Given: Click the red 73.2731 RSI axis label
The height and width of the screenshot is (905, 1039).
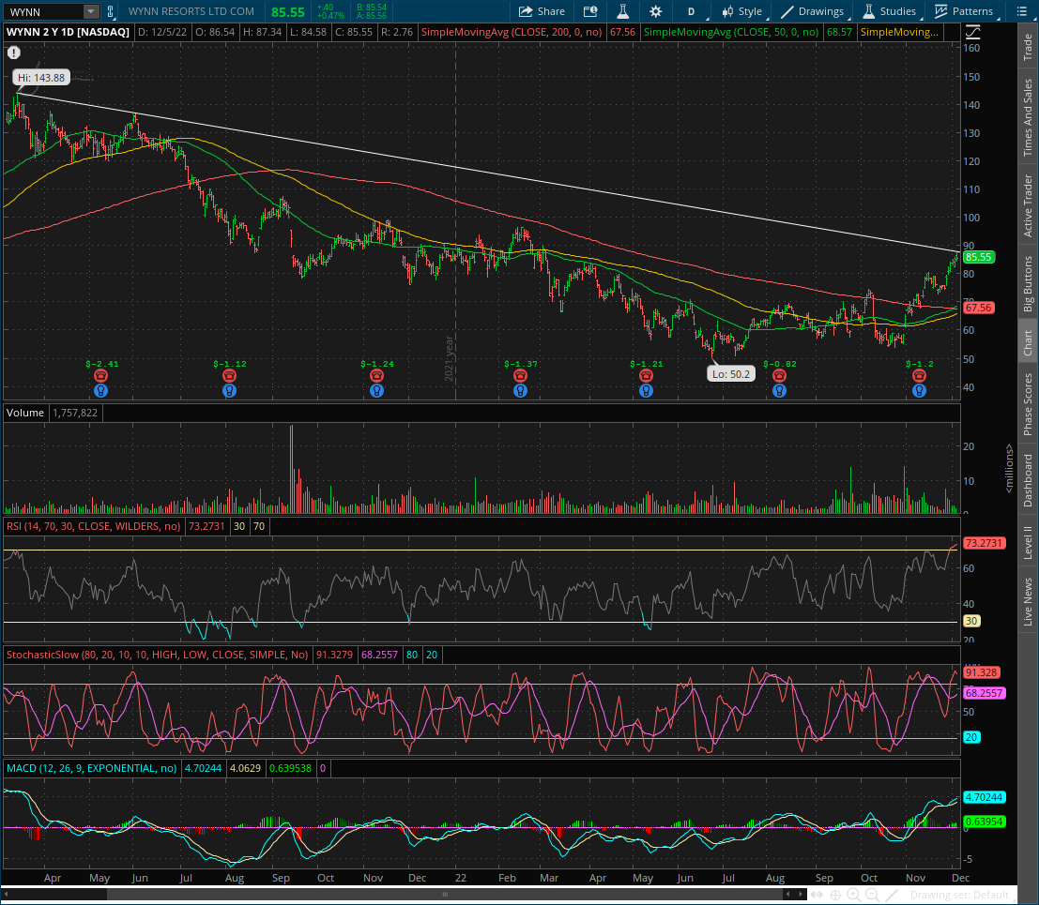Looking at the screenshot, I should [984, 543].
